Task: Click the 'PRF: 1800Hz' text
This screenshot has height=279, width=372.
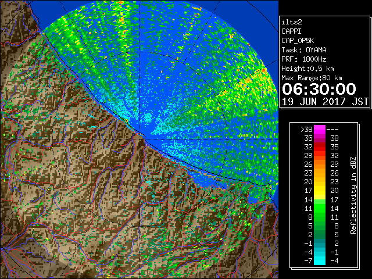Action: 304,59
